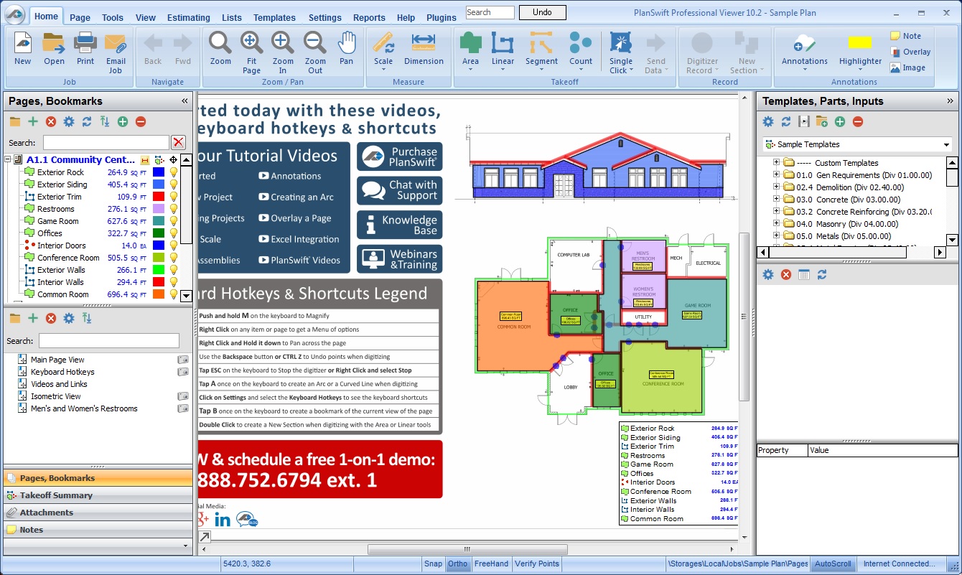Viewport: 962px width, 575px height.
Task: Open the Scale measurement tool
Action: coord(383,49)
